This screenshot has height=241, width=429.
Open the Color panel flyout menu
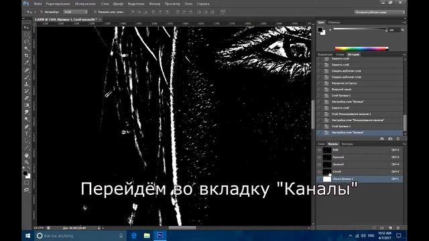404,22
